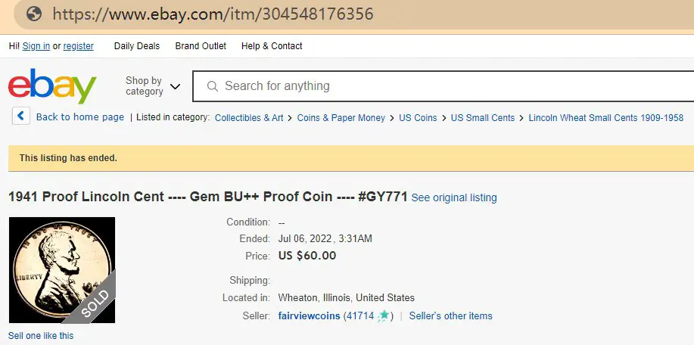Open the Brand Outlet menu item
This screenshot has width=694, height=345.
[x=201, y=46]
